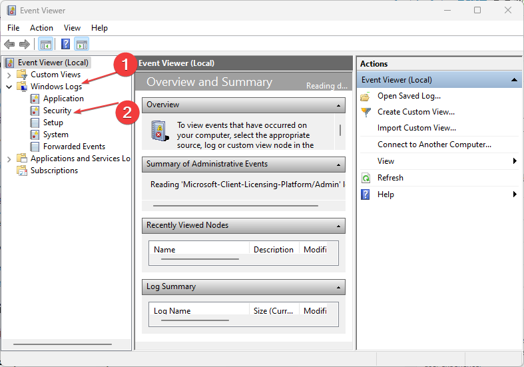Open the View menu in menu bar
Screen dimensions: 524x367
[72, 28]
